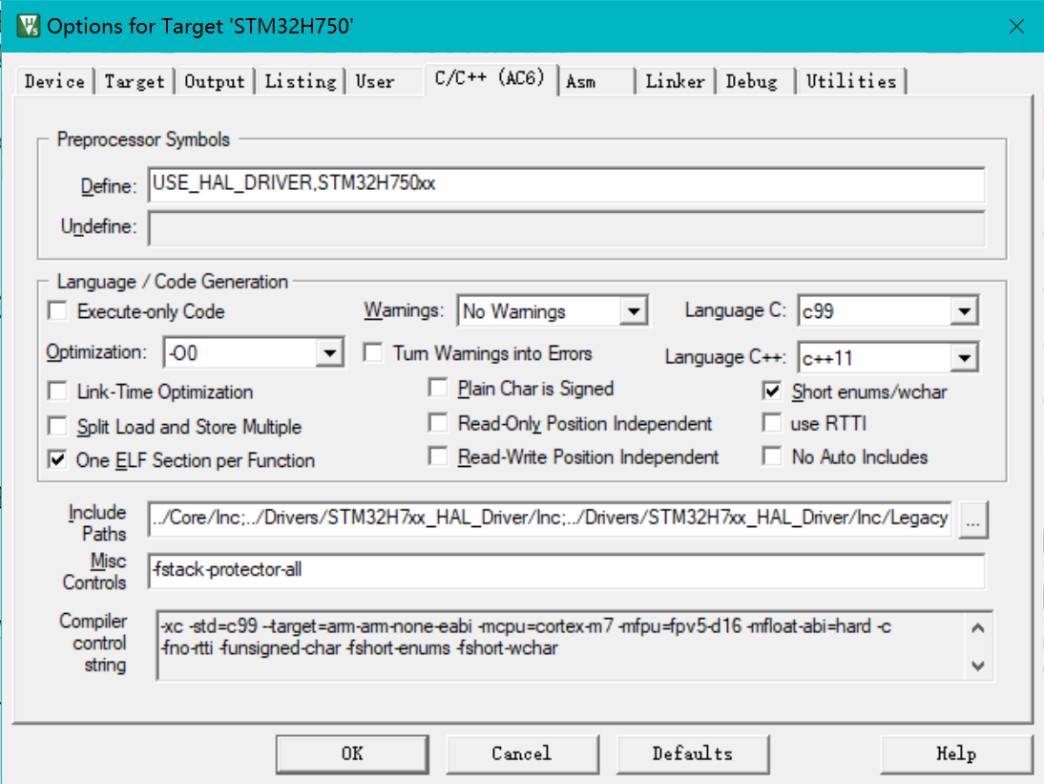1044x784 pixels.
Task: Click the Include Paths text field
Action: pyautogui.click(x=550, y=519)
